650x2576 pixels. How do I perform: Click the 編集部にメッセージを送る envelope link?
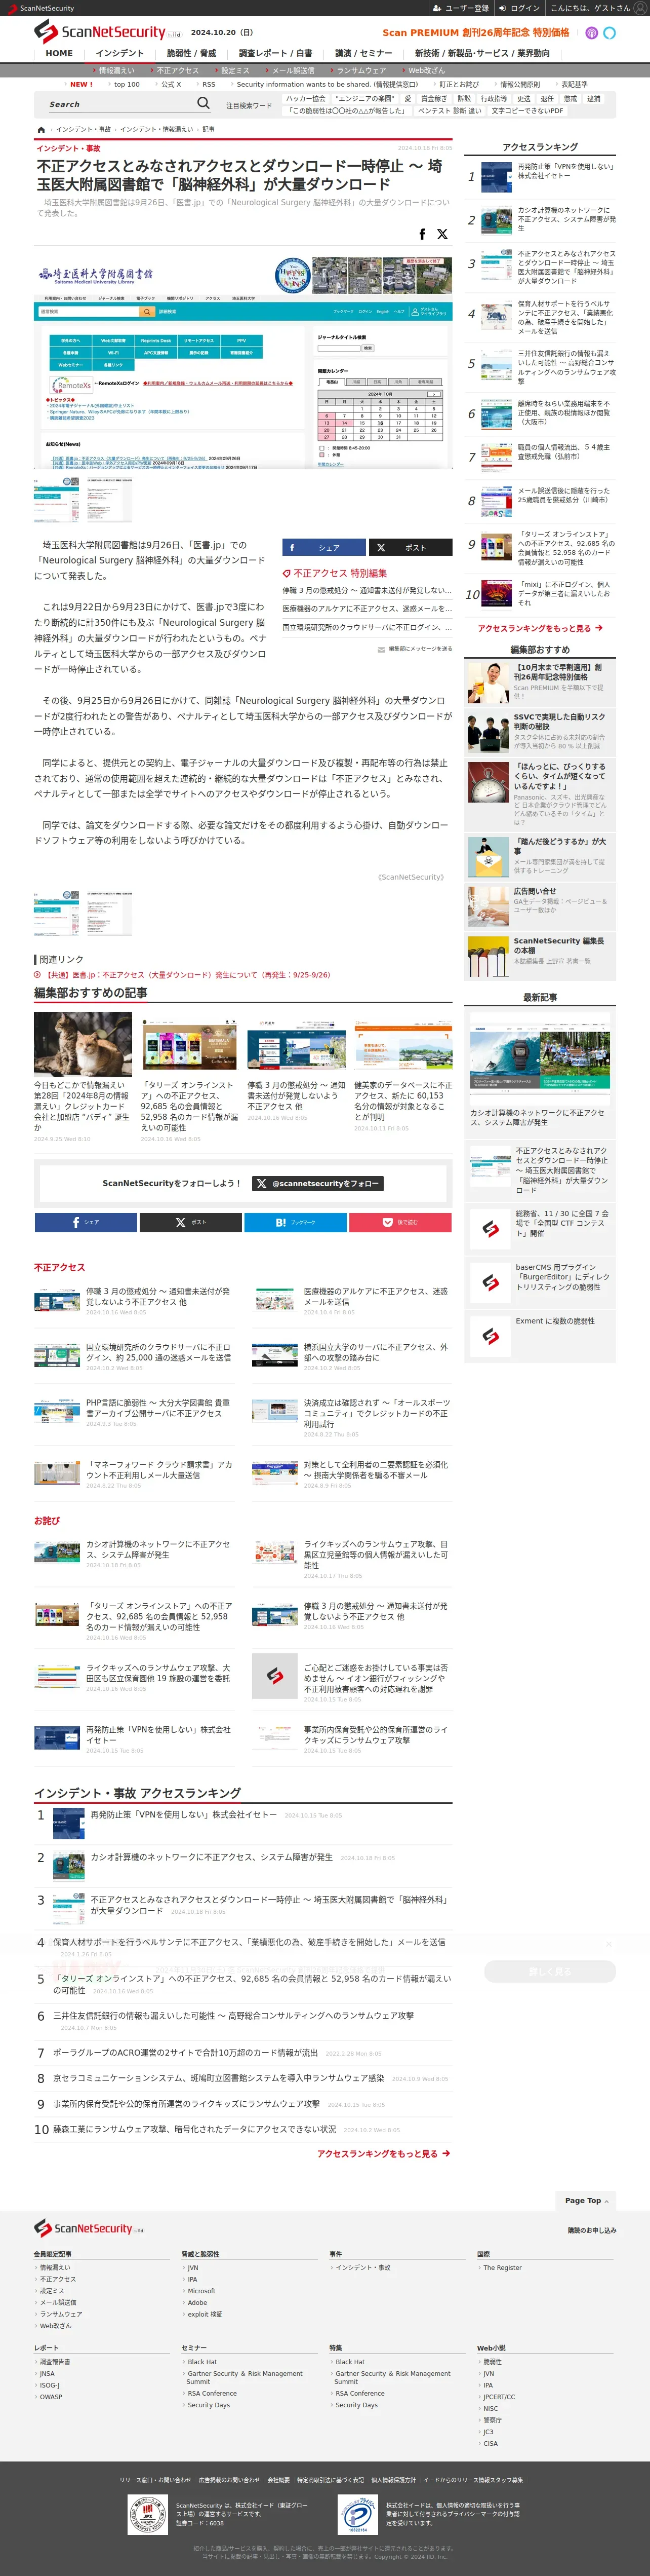click(415, 649)
